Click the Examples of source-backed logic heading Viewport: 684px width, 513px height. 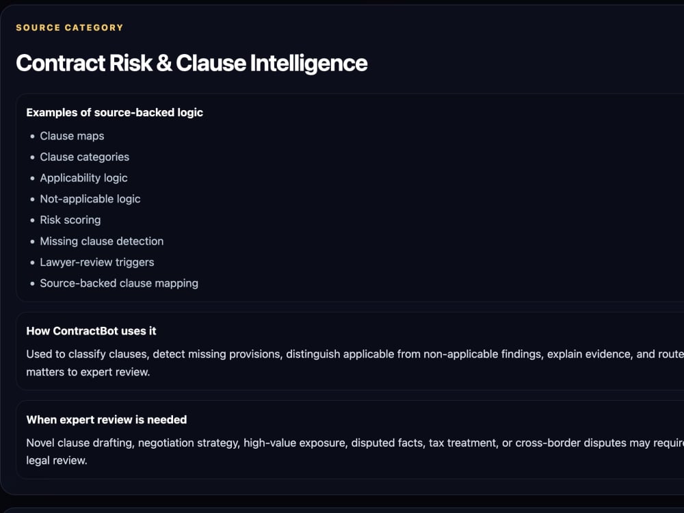114,113
